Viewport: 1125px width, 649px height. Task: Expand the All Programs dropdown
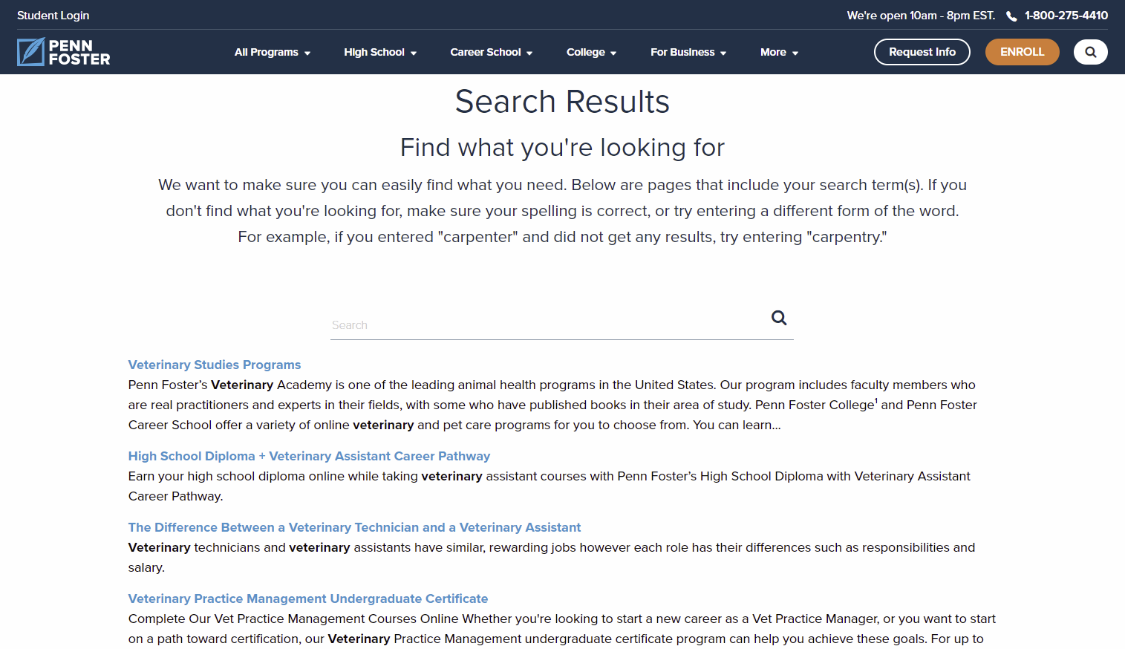[272, 52]
